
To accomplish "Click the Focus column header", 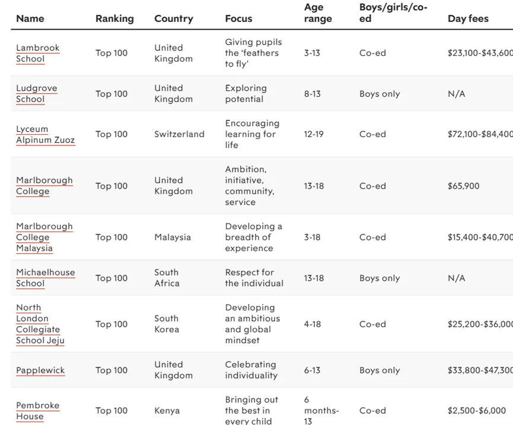I will [238, 19].
